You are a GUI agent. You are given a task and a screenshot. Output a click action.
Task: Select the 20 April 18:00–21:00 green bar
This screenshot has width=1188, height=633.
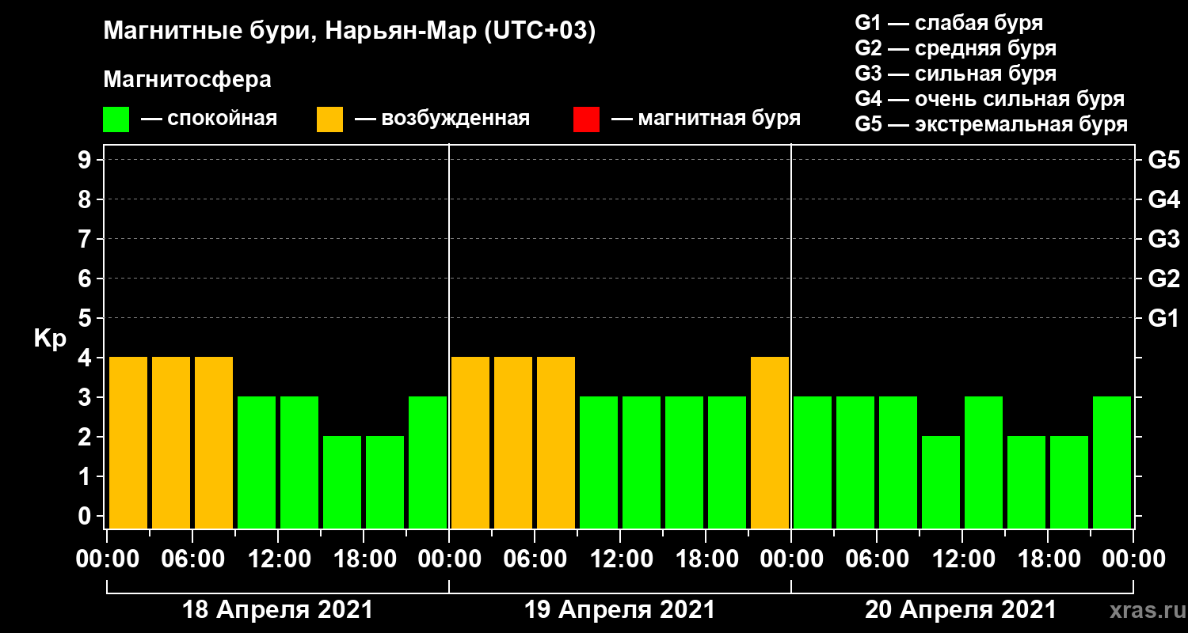pos(1069,482)
